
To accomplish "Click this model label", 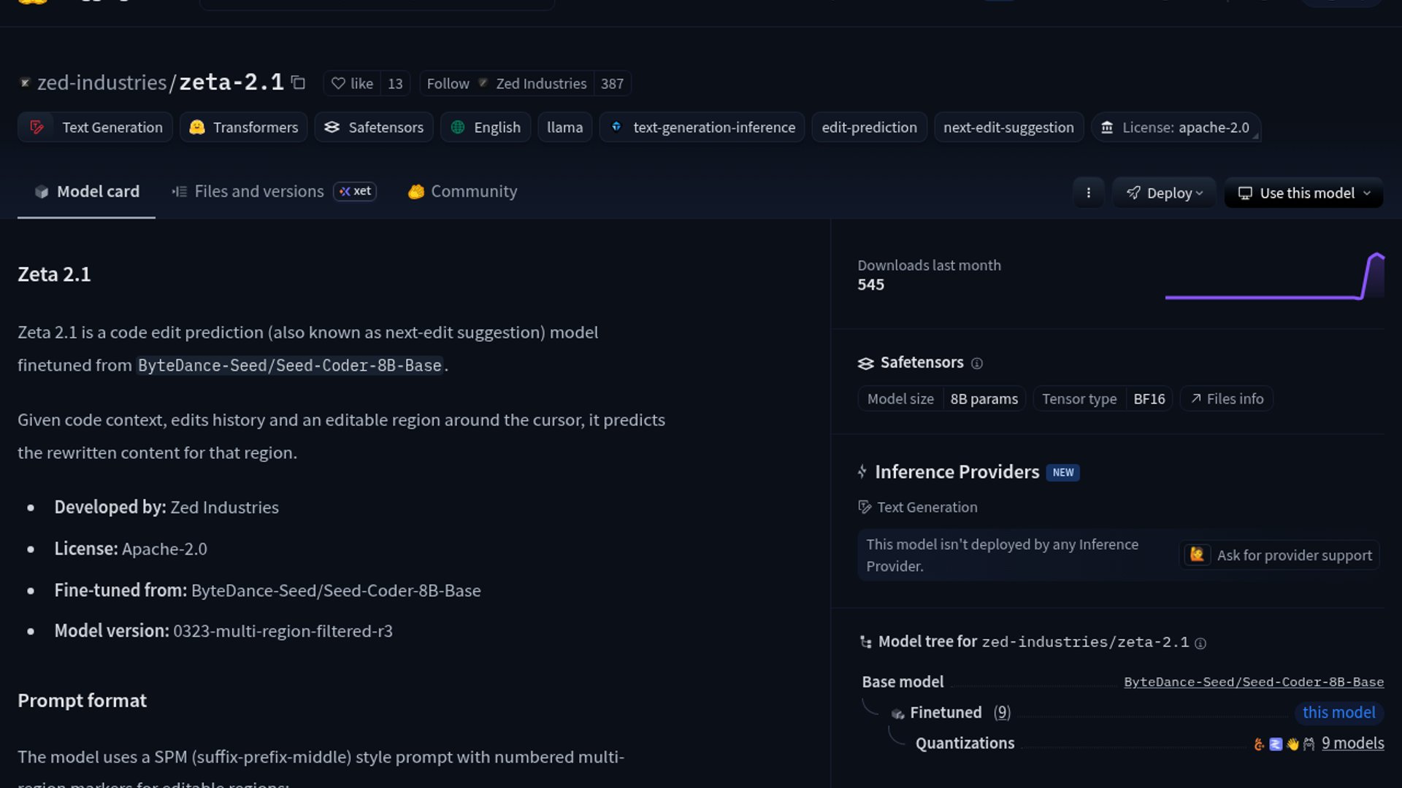I will coord(1338,712).
